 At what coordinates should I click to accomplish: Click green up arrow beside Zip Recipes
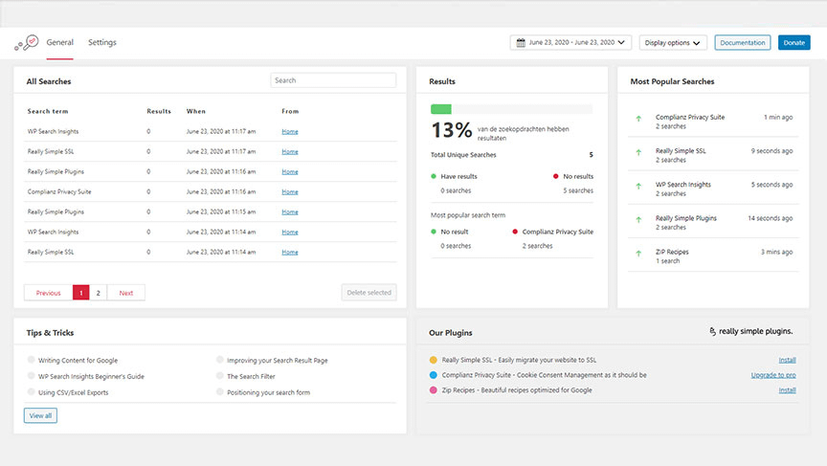(x=638, y=254)
